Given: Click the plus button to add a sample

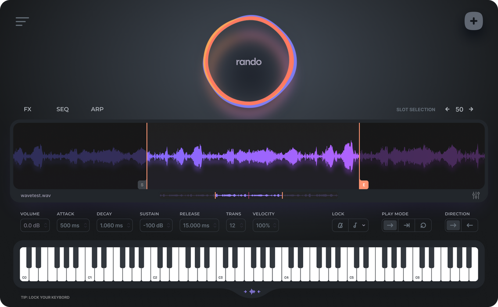Looking at the screenshot, I should (473, 21).
